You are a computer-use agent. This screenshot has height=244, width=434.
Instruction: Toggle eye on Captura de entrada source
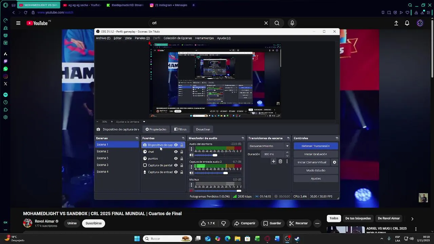[x=176, y=172]
